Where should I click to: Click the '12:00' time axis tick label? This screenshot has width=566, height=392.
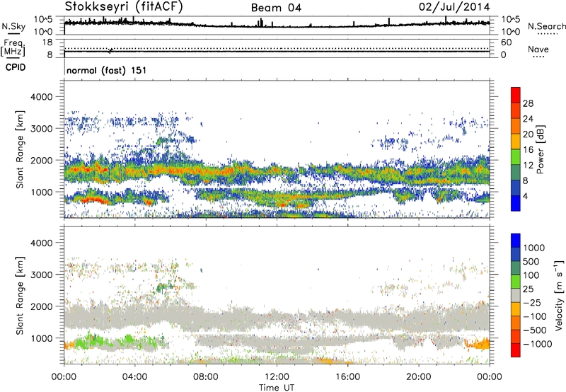coord(277,376)
